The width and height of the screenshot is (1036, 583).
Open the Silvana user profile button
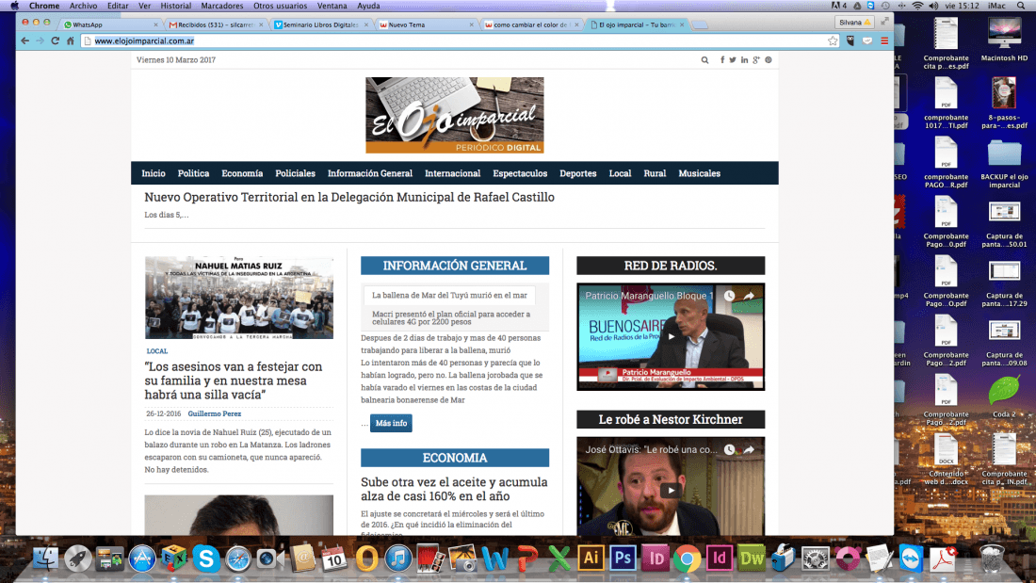(x=854, y=23)
